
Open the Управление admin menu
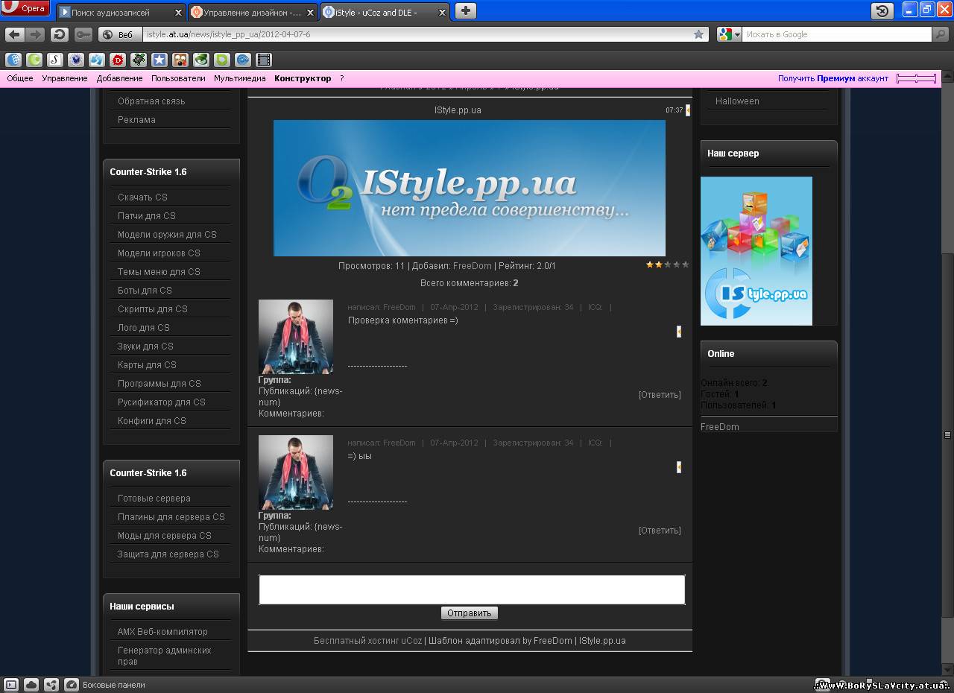point(65,78)
